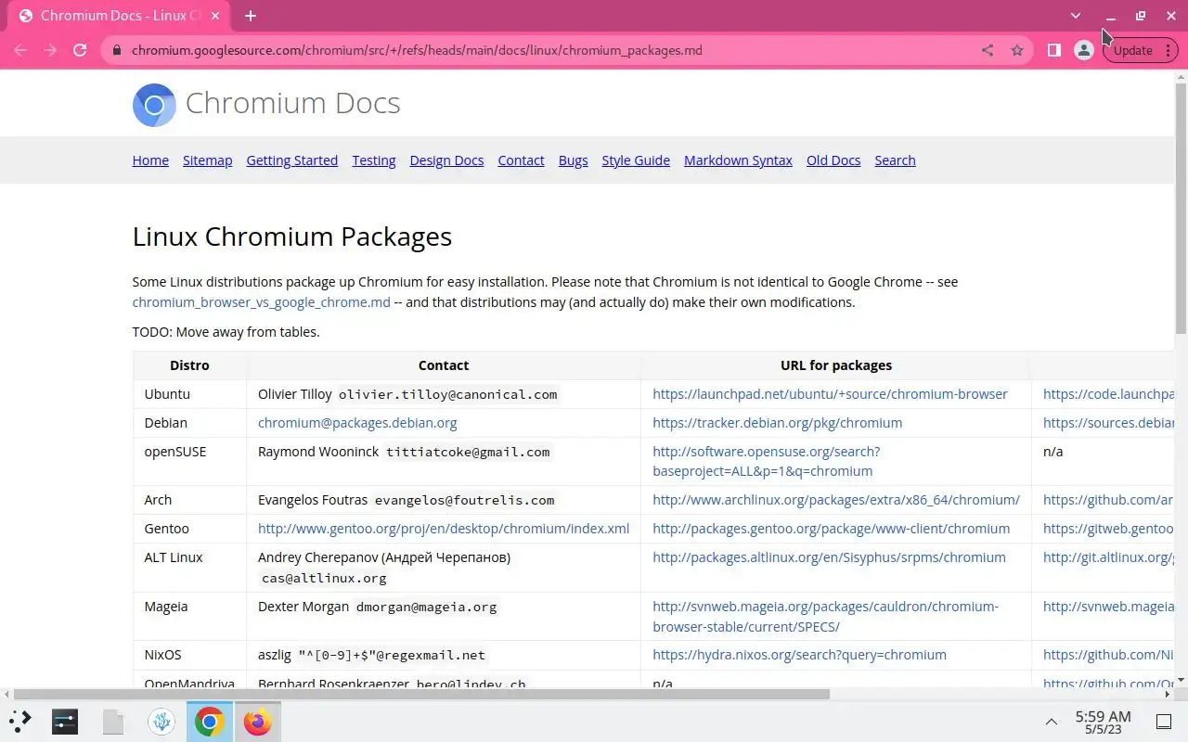Open the Sitemap nav link

coord(207,160)
